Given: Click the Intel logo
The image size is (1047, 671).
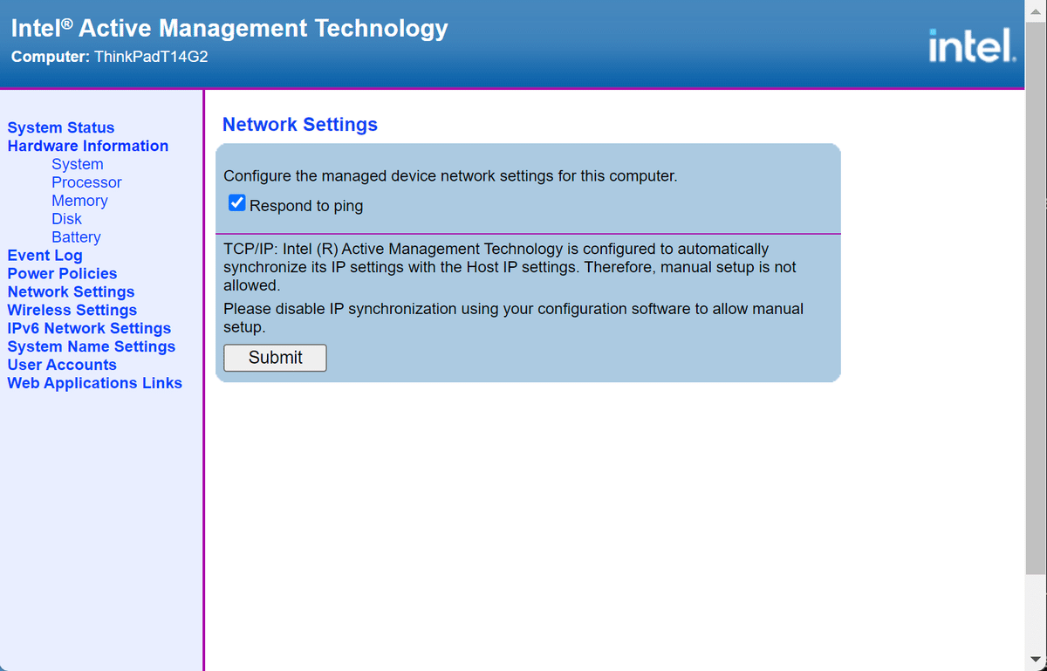Looking at the screenshot, I should coord(972,45).
